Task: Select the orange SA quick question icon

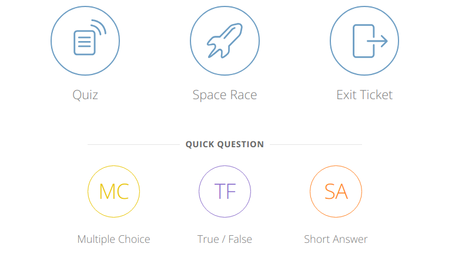Action: point(336,191)
